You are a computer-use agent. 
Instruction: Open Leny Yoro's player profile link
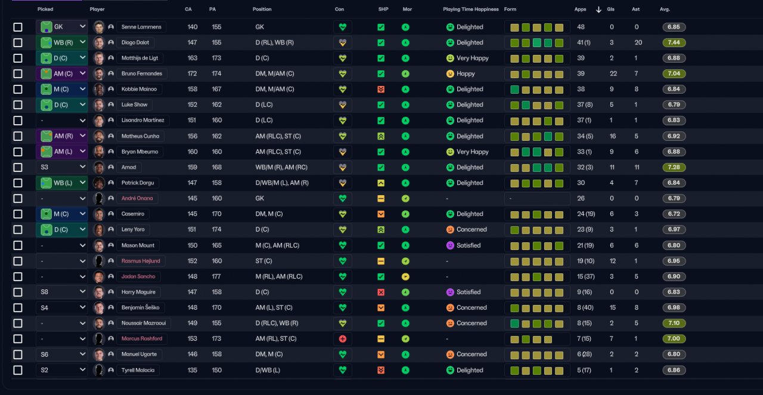[132, 229]
